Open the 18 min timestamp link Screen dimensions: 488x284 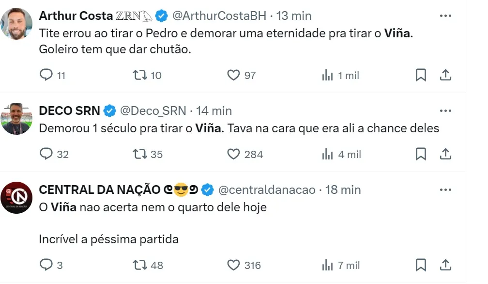(x=343, y=190)
